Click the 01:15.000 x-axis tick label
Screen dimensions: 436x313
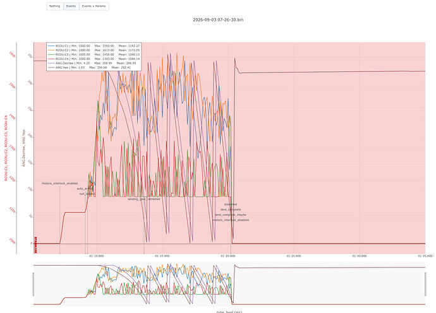162,256
